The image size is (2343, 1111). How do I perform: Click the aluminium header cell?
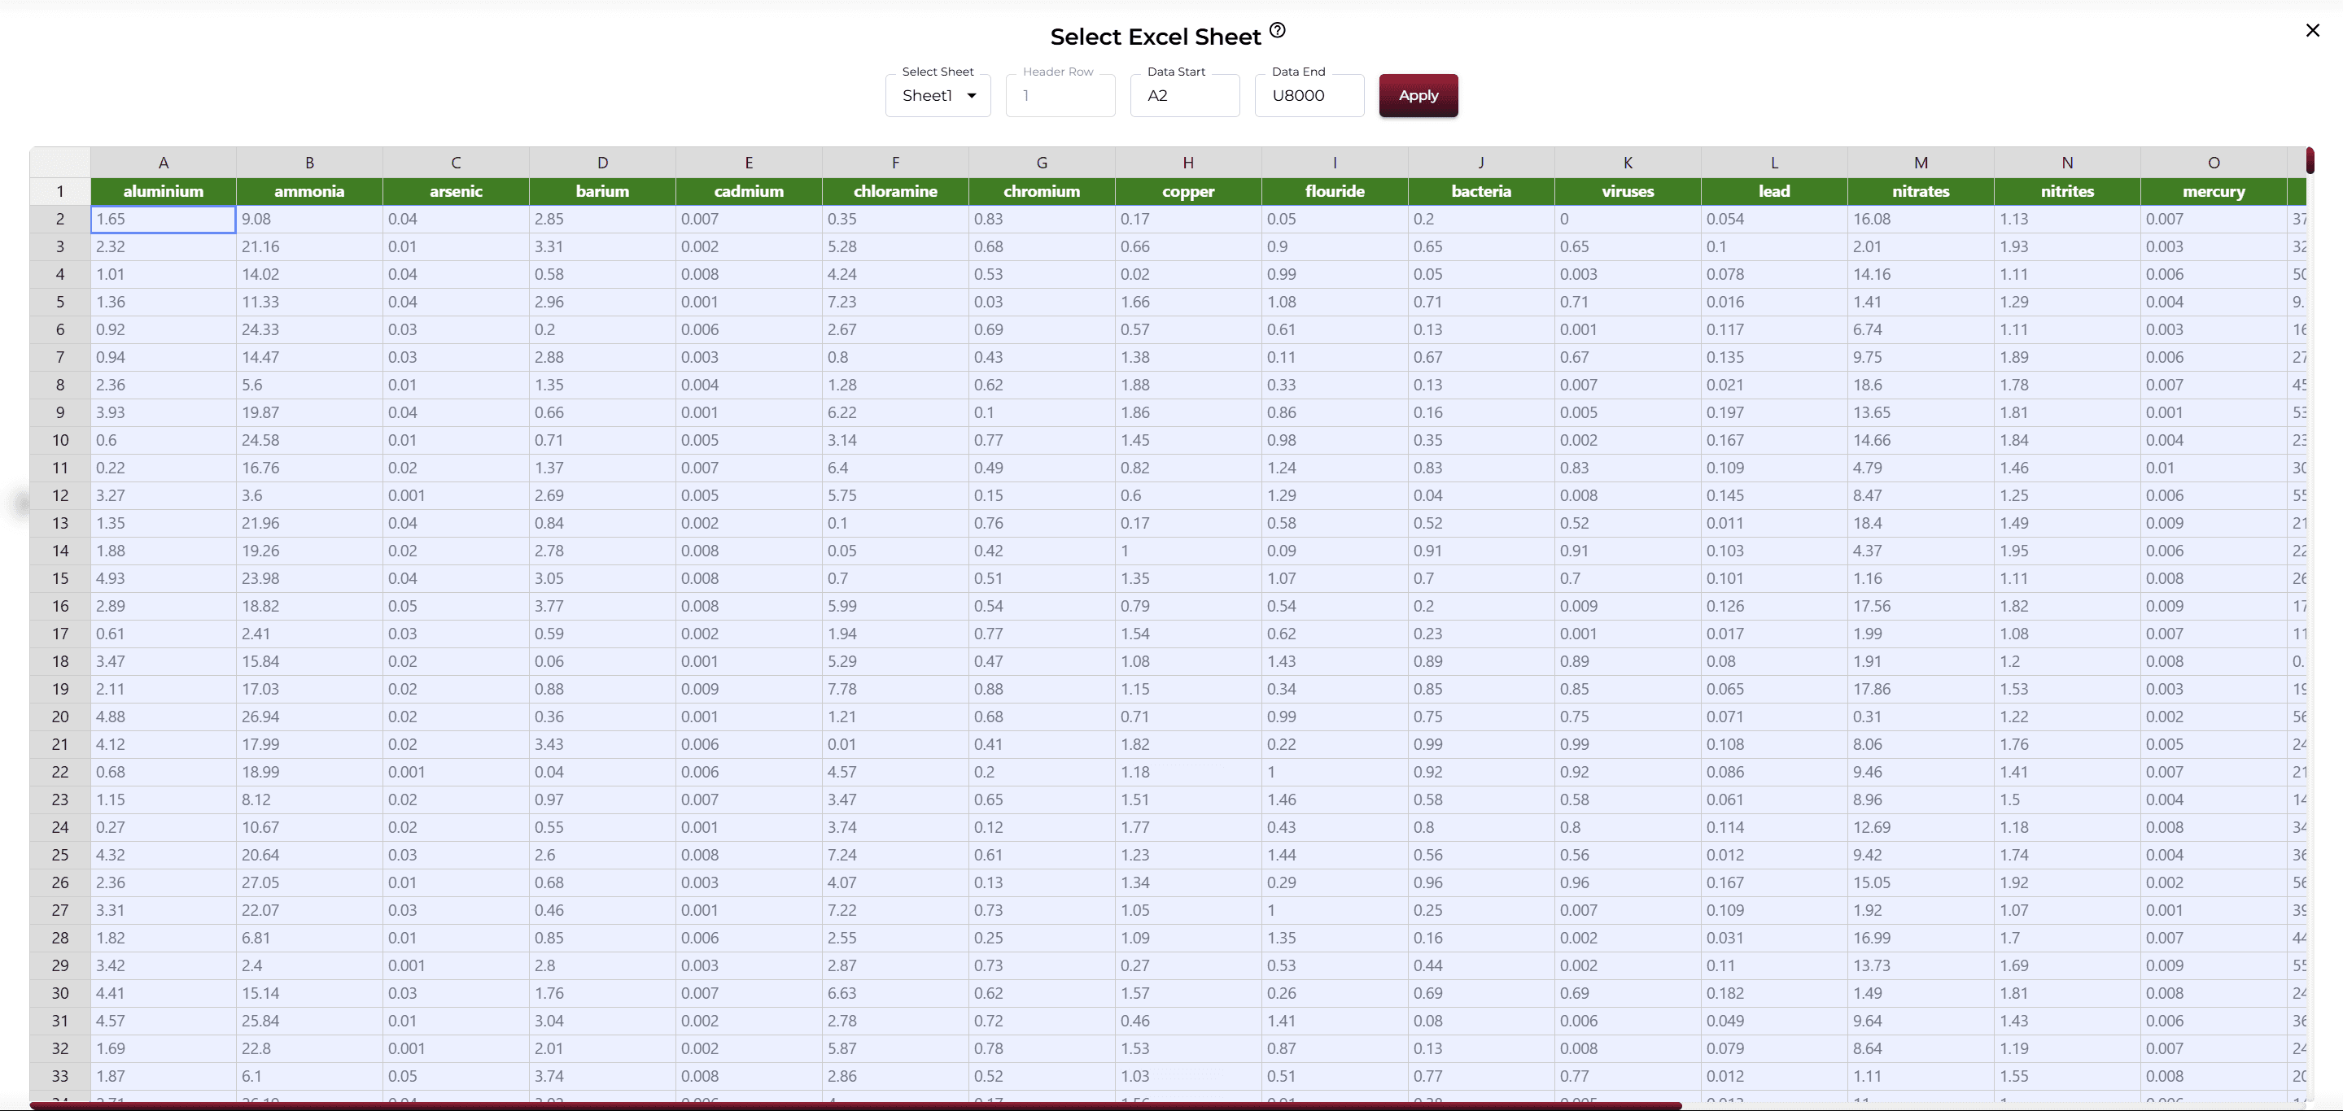pos(164,192)
